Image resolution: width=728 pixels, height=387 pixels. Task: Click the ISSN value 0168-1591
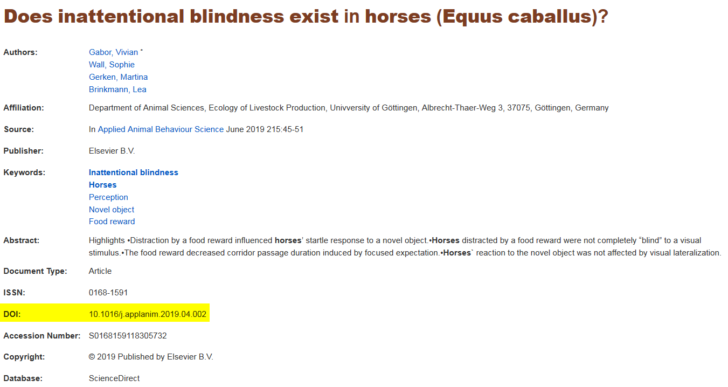click(x=108, y=293)
